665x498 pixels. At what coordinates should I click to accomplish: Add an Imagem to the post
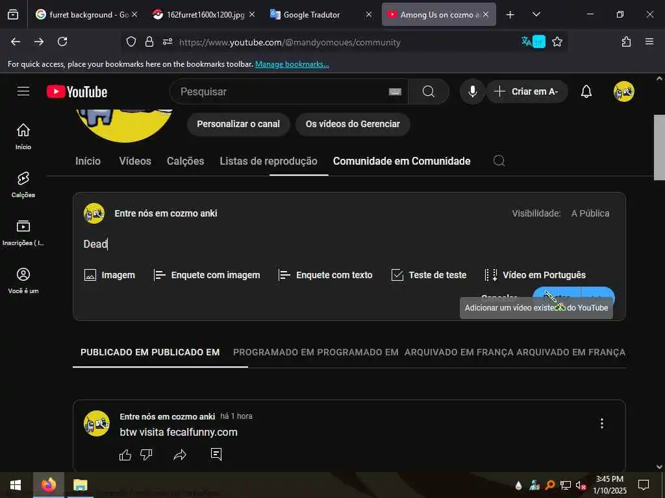coord(110,275)
